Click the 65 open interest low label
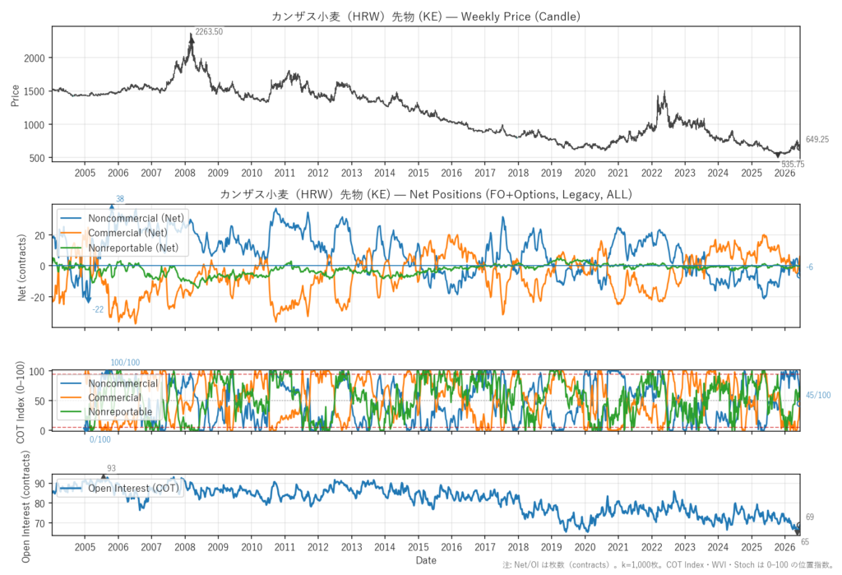 point(805,541)
